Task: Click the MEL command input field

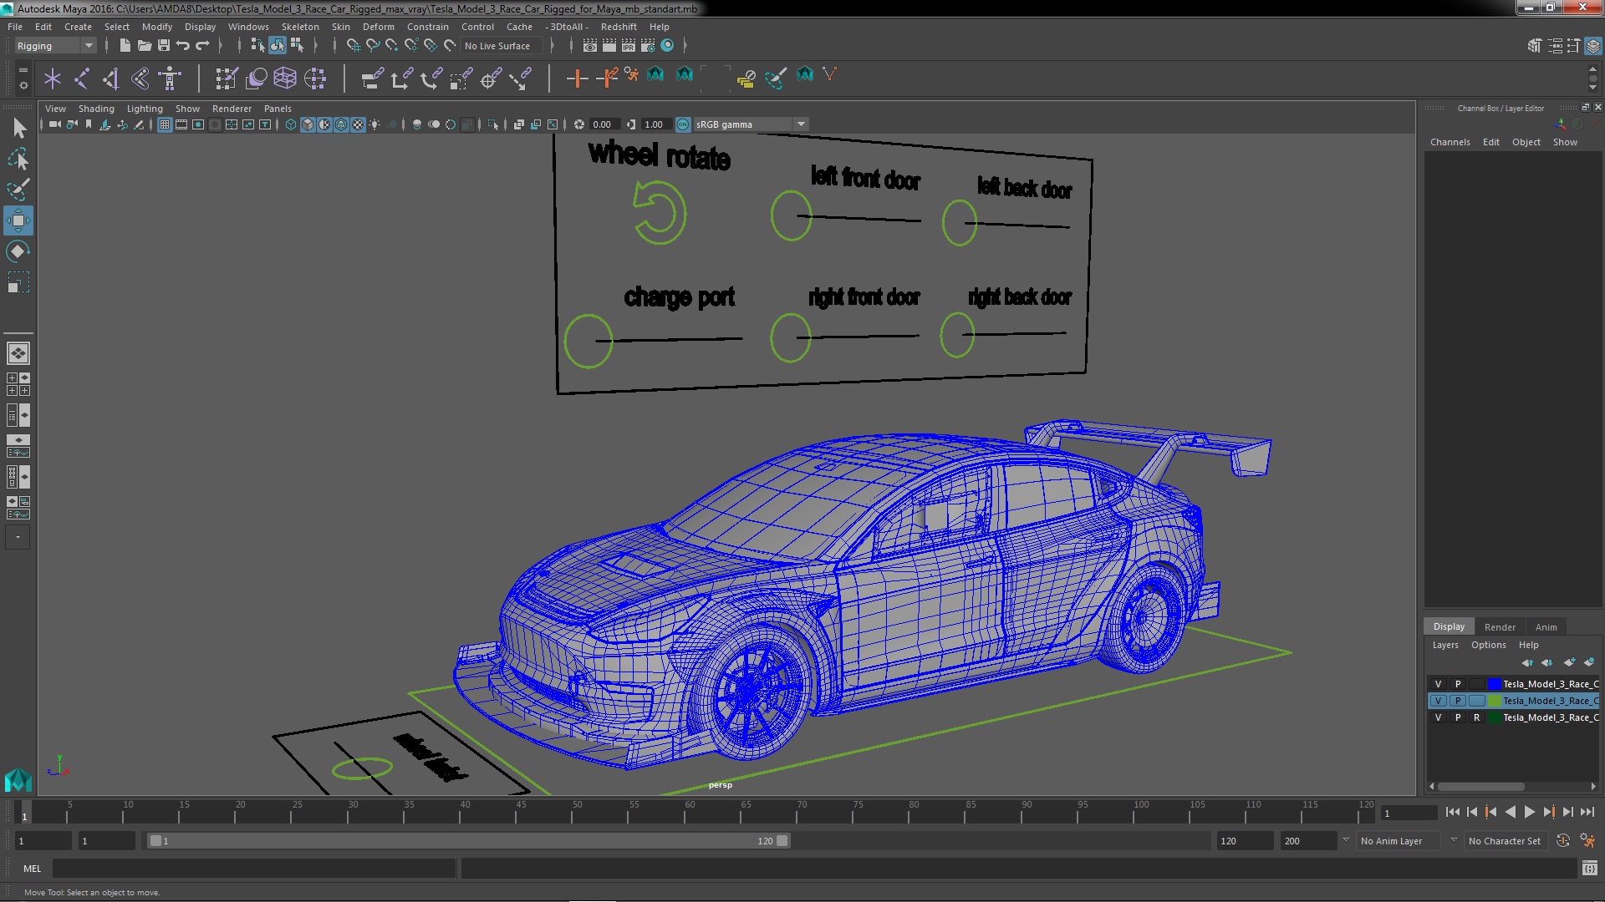Action: [253, 869]
